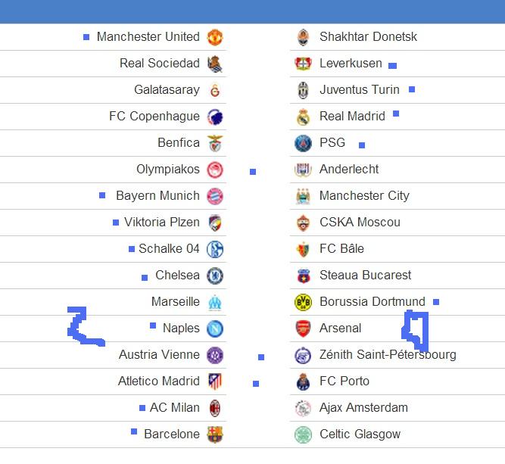Open the Shakhtar Donetsk team link
Image resolution: width=505 pixels, height=464 pixels.
point(368,36)
